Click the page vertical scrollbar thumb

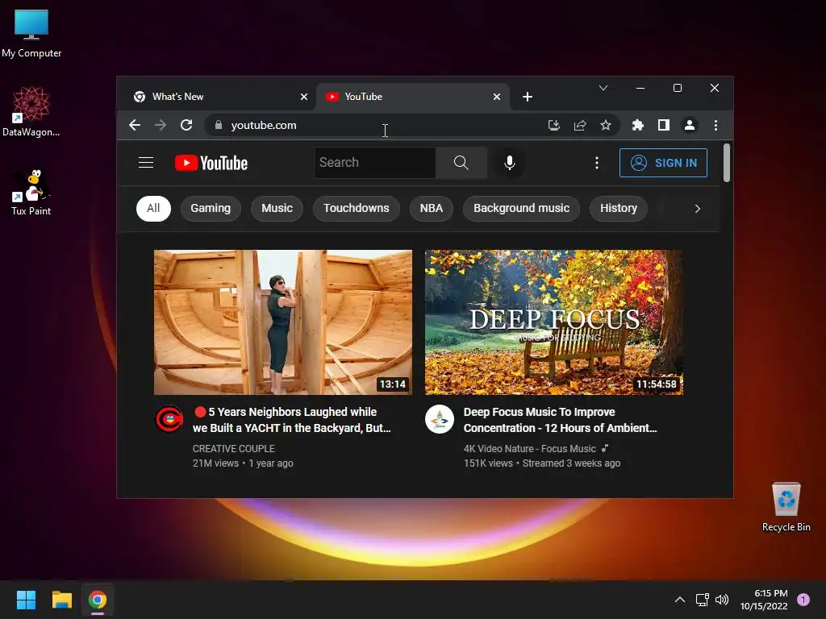tap(727, 163)
